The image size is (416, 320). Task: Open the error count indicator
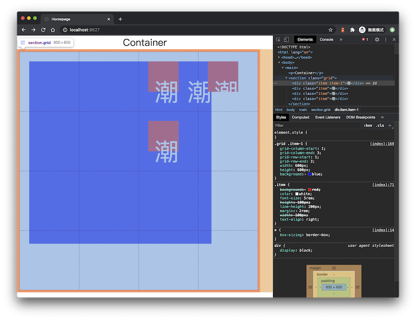tap(365, 40)
